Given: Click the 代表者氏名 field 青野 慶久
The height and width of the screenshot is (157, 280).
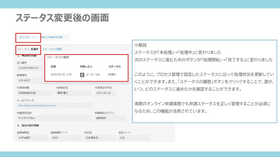Looking at the screenshot, I should coord(74,93).
